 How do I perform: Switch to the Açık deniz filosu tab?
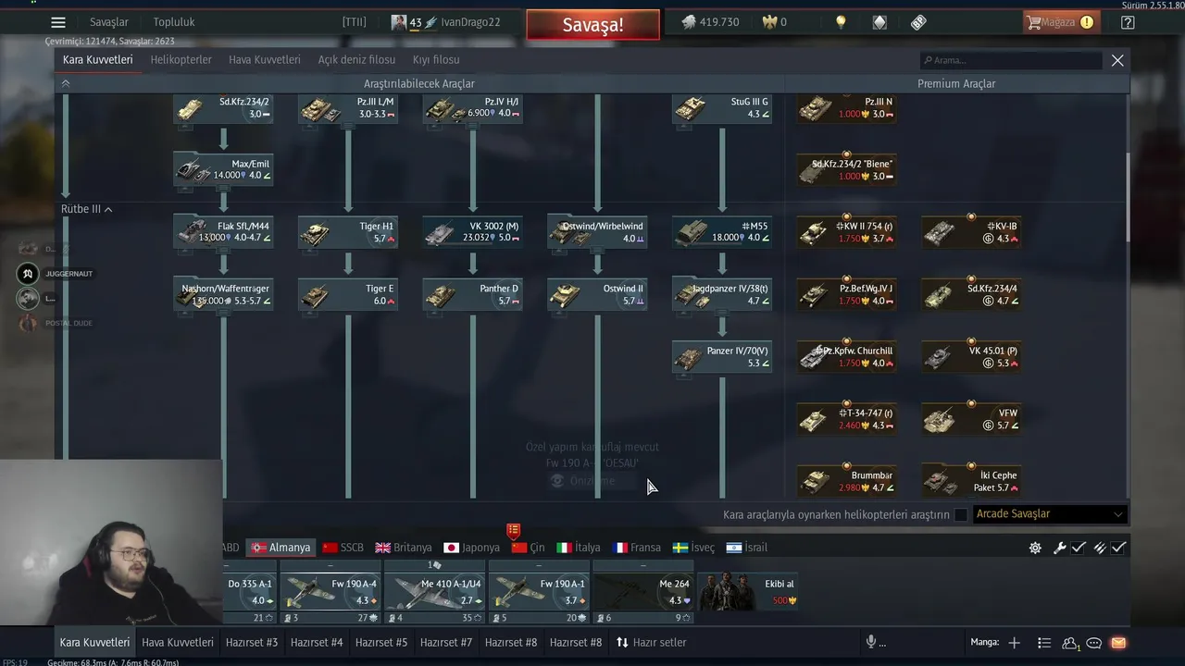coord(356,59)
